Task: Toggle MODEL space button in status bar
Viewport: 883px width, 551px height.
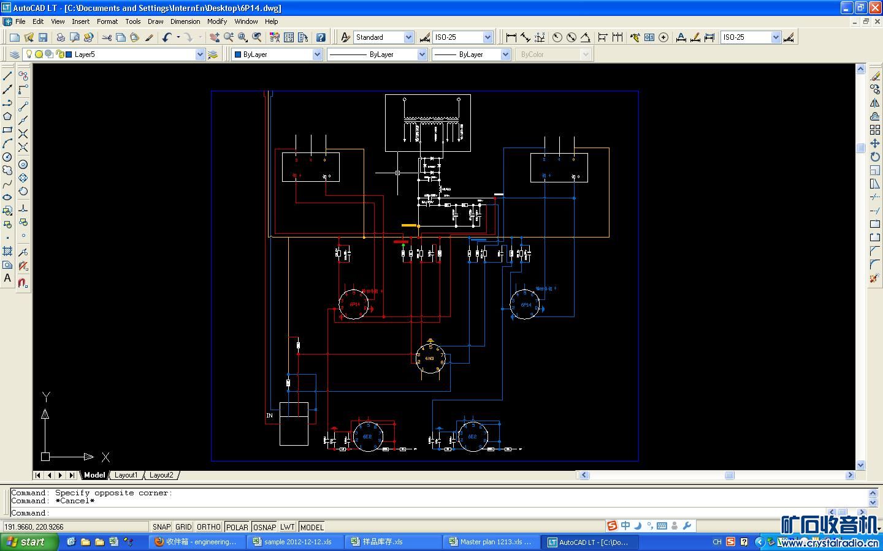Action: [312, 527]
